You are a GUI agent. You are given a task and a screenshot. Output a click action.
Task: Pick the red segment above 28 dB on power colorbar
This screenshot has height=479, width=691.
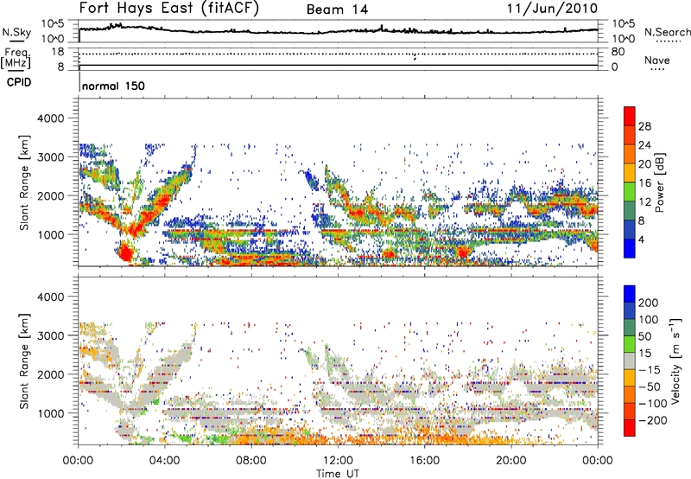pos(630,116)
